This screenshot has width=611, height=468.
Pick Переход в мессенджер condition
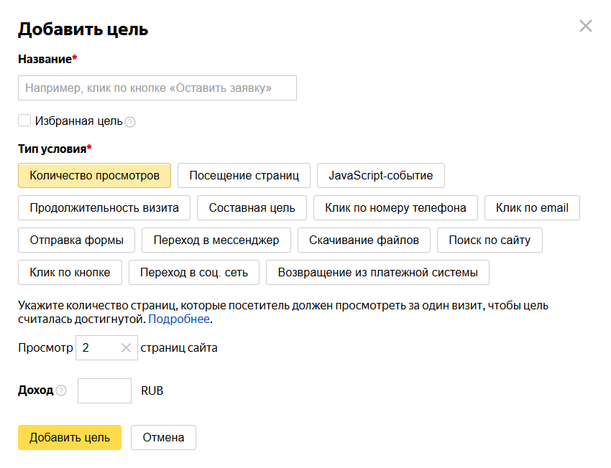pos(216,240)
